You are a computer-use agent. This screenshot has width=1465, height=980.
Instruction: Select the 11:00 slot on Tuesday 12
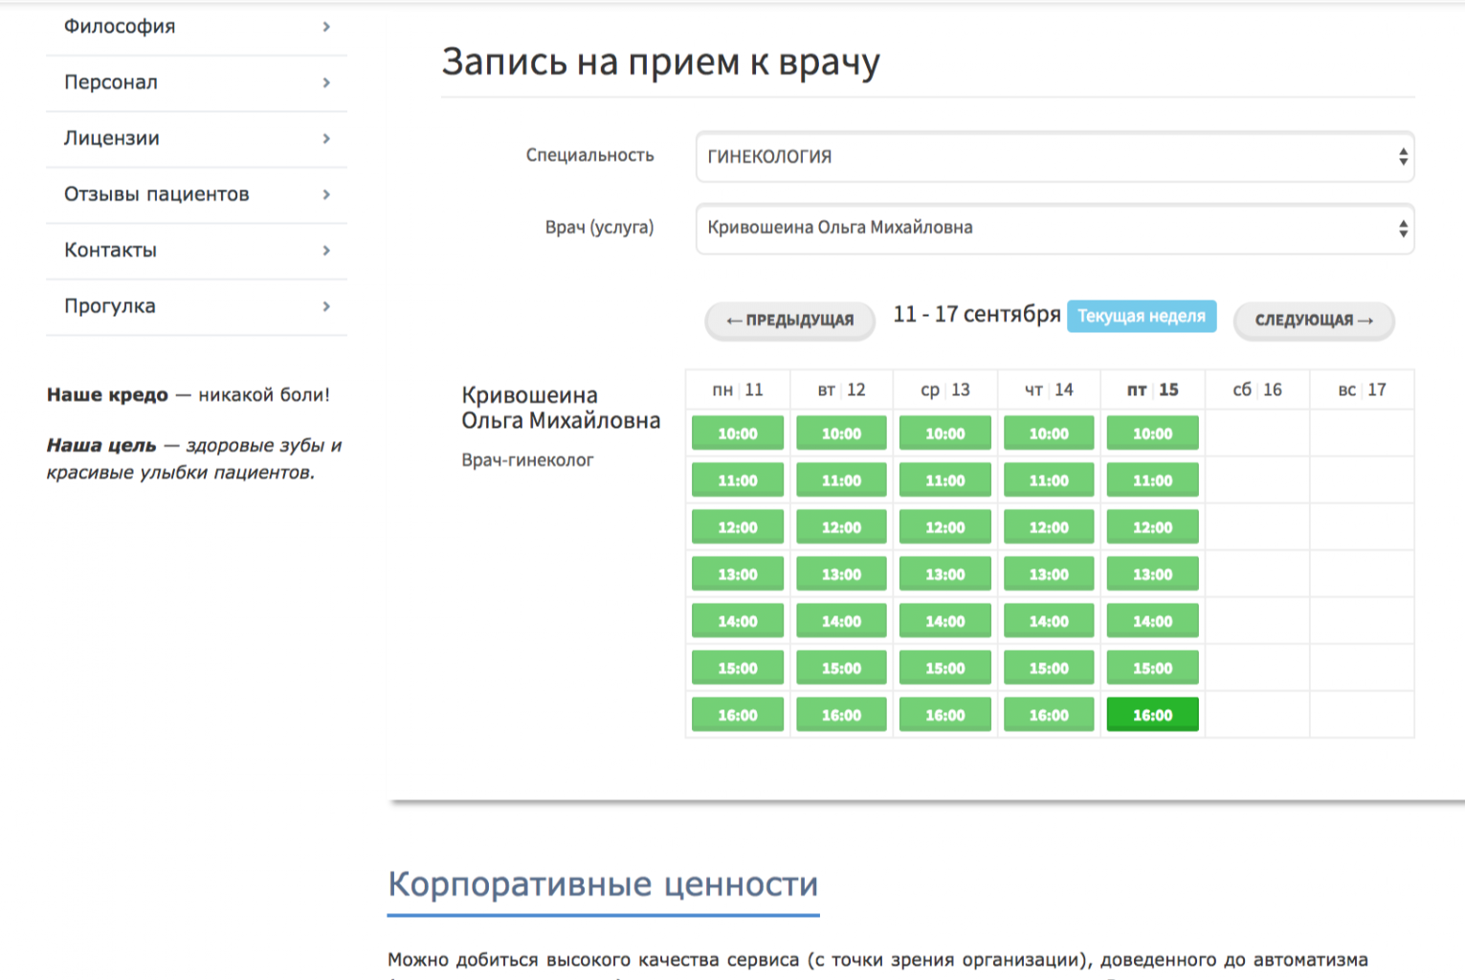coord(841,480)
